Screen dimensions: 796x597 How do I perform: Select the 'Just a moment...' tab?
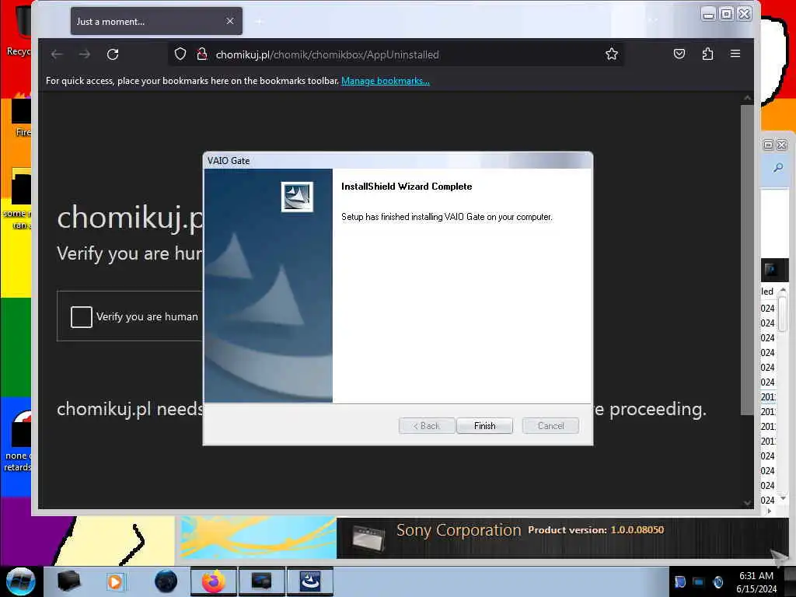(x=156, y=21)
